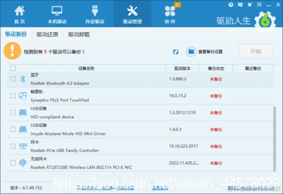Viewport: 283px width, 194px height.
Task: Click the Realtek Bluetooth 4.0 Adapter name
Action: tap(60, 83)
